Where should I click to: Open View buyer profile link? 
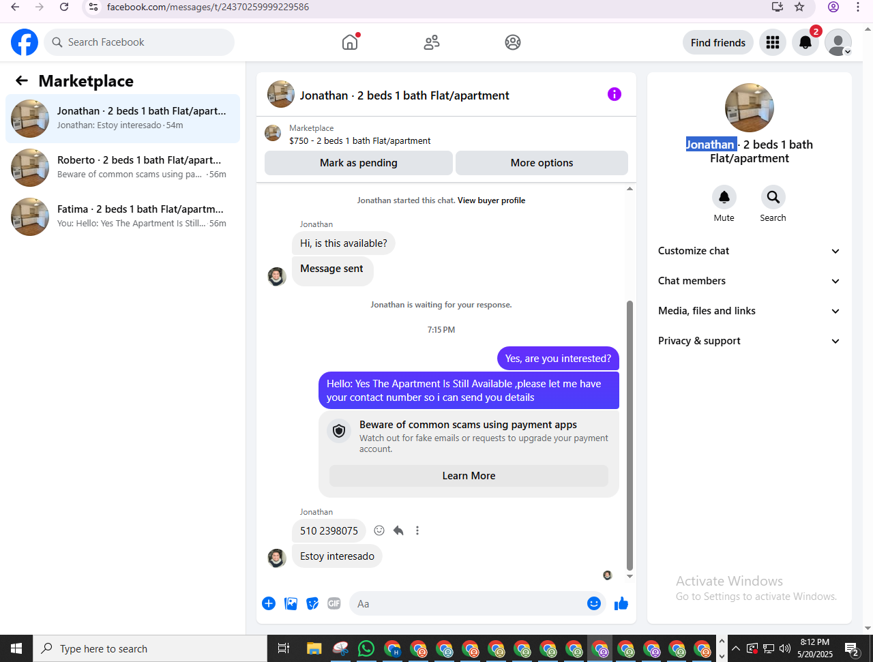[491, 200]
